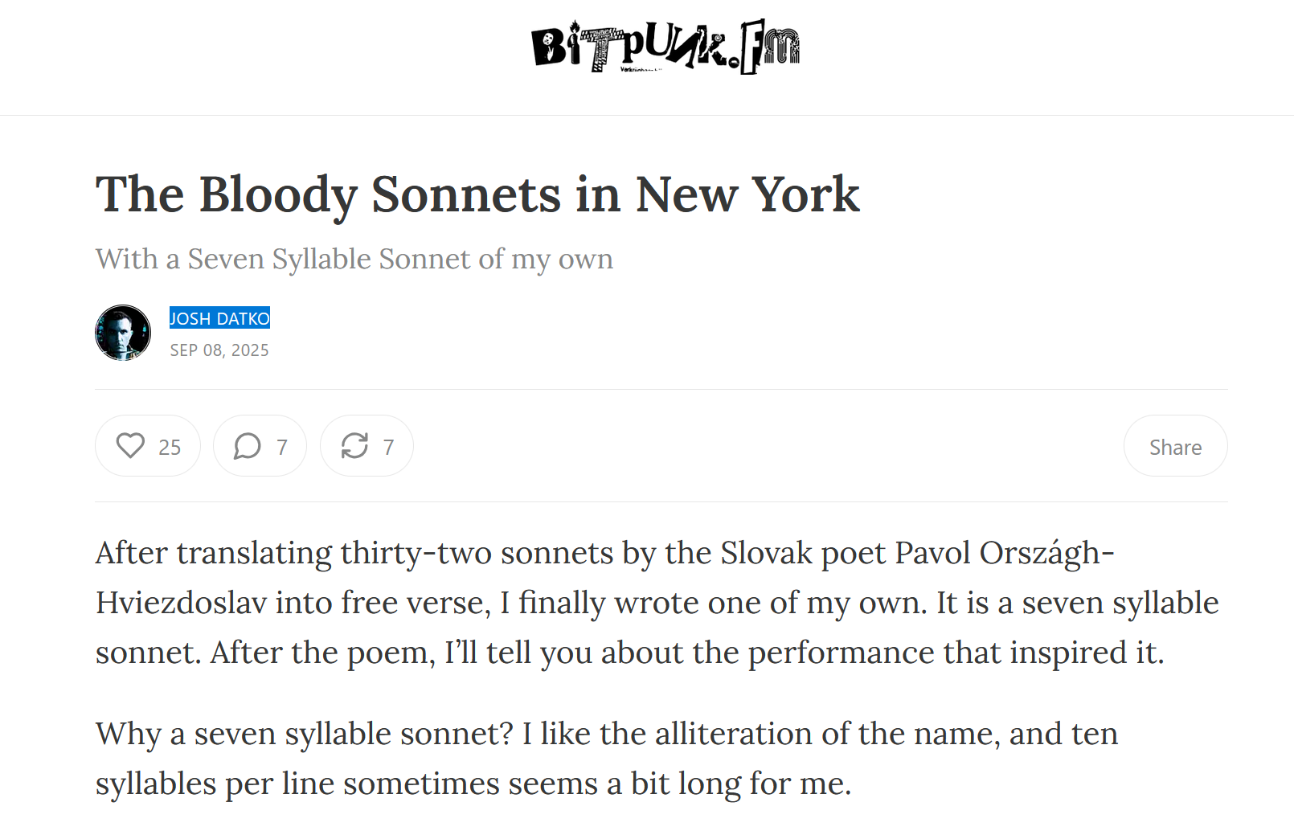Click the paragraph starting After translating thirty-two sonnets
Viewport: 1294px width, 839px height.
(x=657, y=603)
